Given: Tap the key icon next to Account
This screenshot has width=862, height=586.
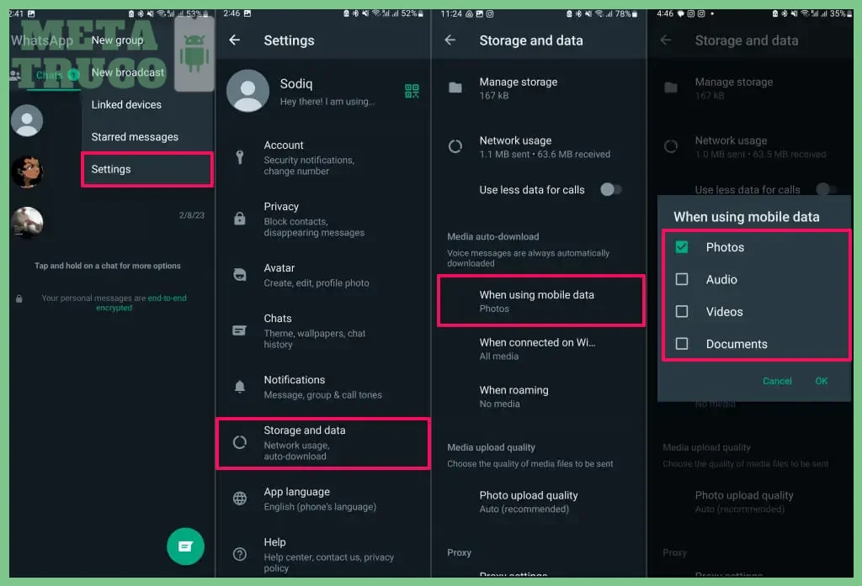Looking at the screenshot, I should (x=240, y=157).
